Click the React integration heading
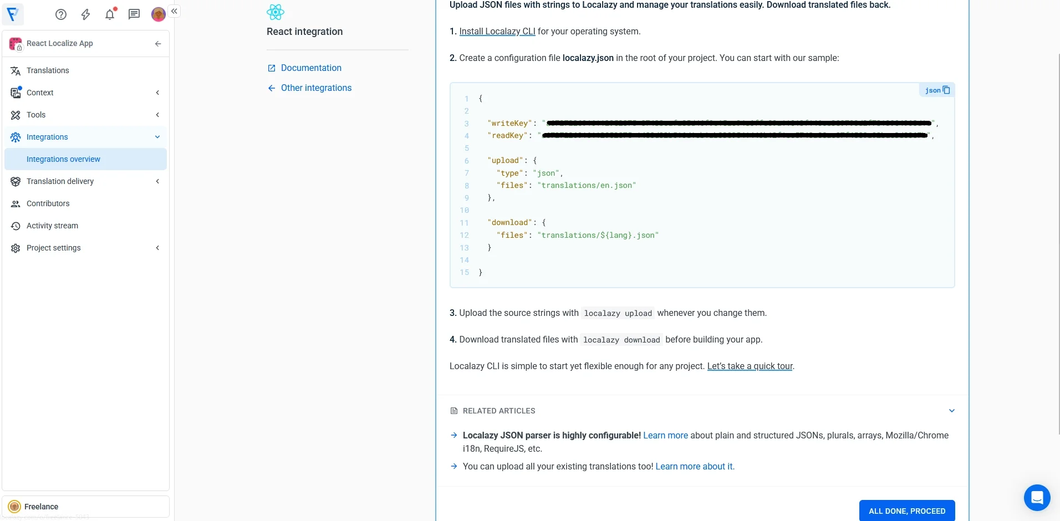Viewport: 1060px width, 521px height. click(304, 32)
